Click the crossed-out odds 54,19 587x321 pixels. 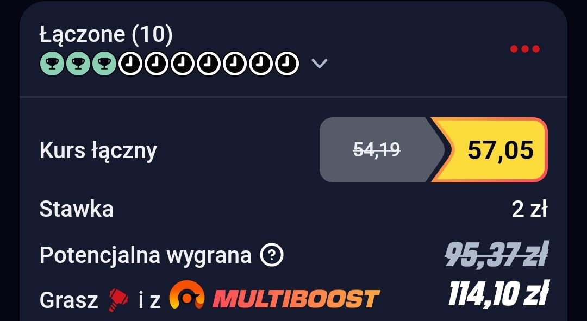(377, 150)
